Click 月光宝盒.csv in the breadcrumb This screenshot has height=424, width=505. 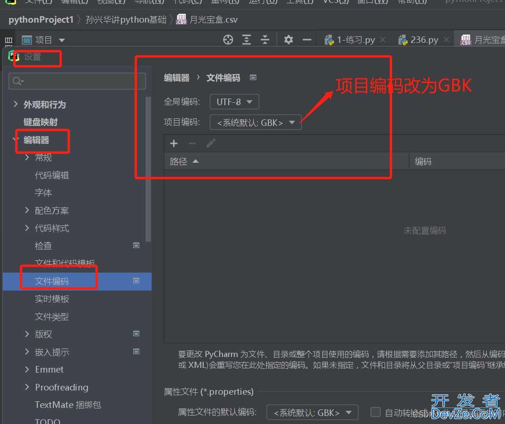(213, 20)
